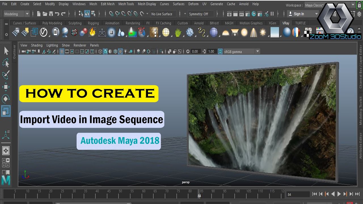Click the V-Ray logo shelf icon
The height and width of the screenshot is (204, 363).
[x=43, y=32]
